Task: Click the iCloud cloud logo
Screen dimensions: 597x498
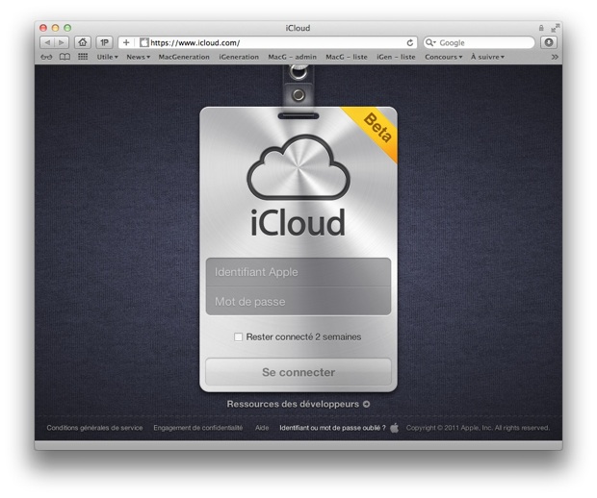Action: (x=298, y=167)
